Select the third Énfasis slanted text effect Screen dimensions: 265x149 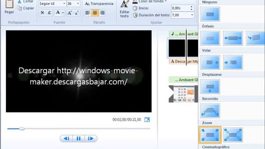[x=255, y=38]
